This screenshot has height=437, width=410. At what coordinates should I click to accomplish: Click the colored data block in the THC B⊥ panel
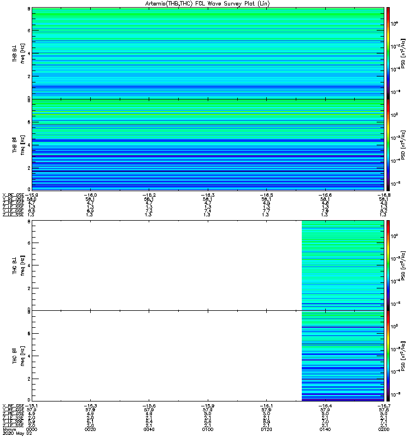343,265
